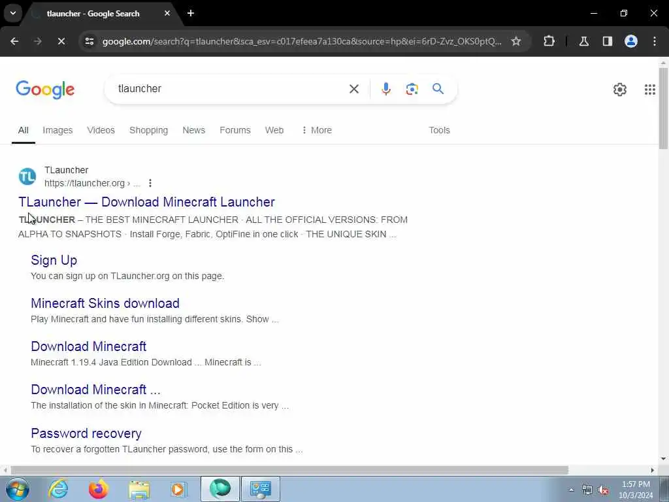Submit search with magnifying glass icon
This screenshot has height=502, width=669.
[438, 89]
